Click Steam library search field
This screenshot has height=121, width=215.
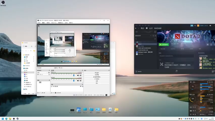[144, 39]
